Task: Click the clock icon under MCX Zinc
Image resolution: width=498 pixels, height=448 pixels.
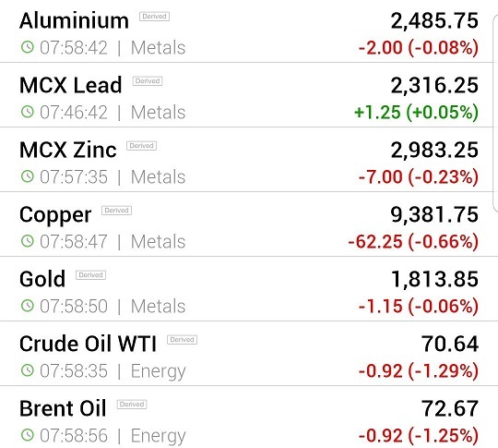Action: tap(28, 176)
